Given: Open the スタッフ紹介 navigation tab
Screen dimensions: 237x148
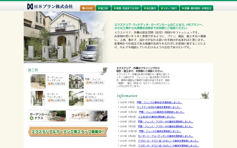Looking at the screenshot, I should [169, 8].
